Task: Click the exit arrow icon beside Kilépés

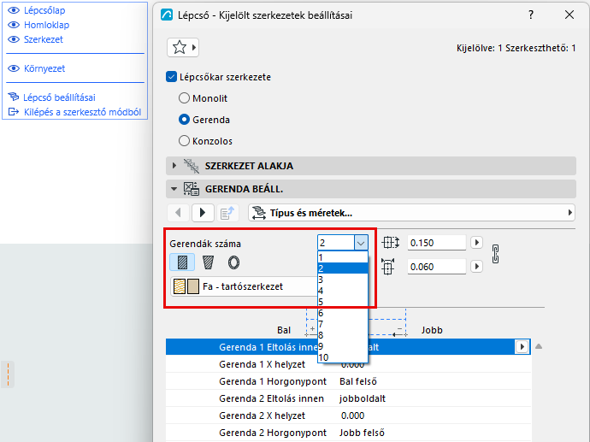Action: click(x=14, y=112)
